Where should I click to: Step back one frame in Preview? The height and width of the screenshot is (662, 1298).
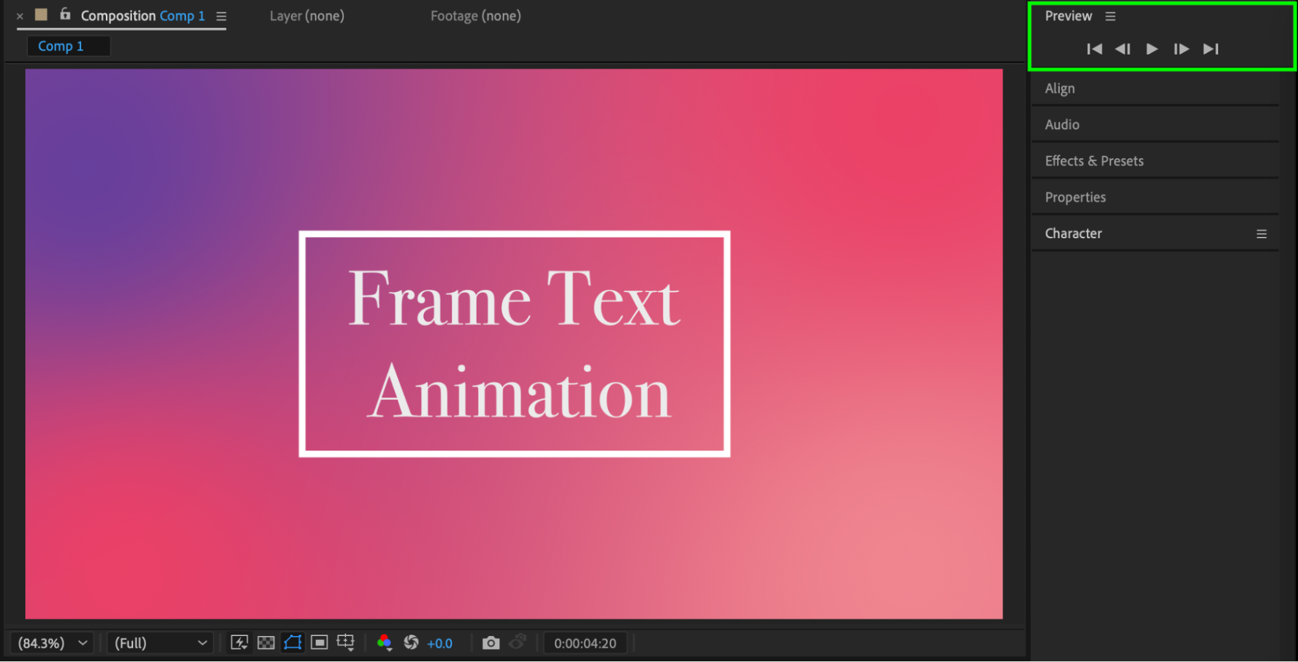click(x=1123, y=49)
